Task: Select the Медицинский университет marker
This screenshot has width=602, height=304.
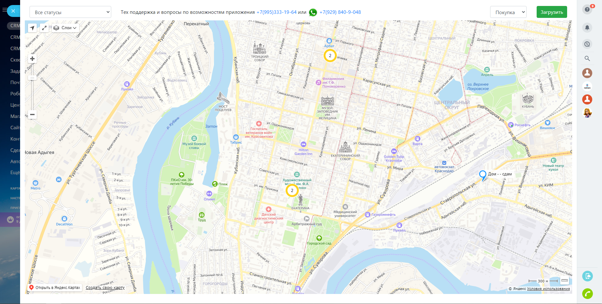Action: 345,207
